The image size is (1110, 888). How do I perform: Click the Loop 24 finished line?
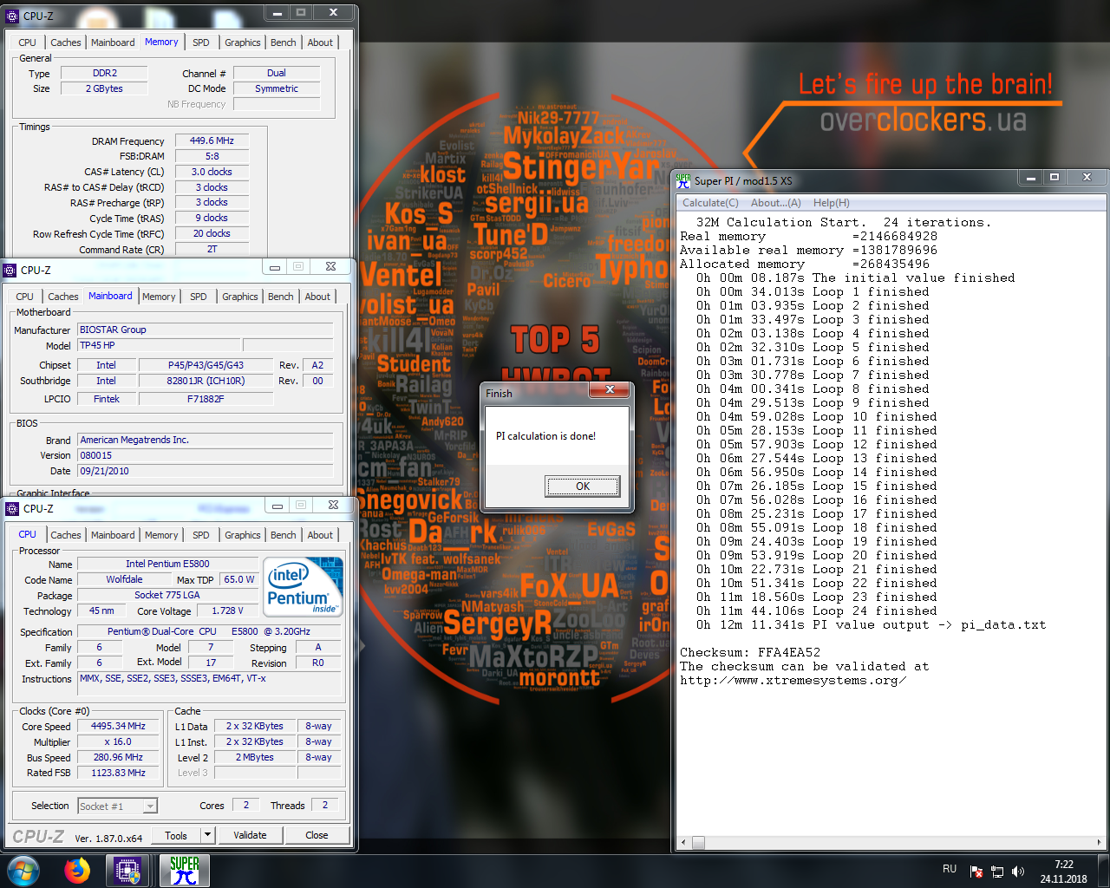click(817, 610)
